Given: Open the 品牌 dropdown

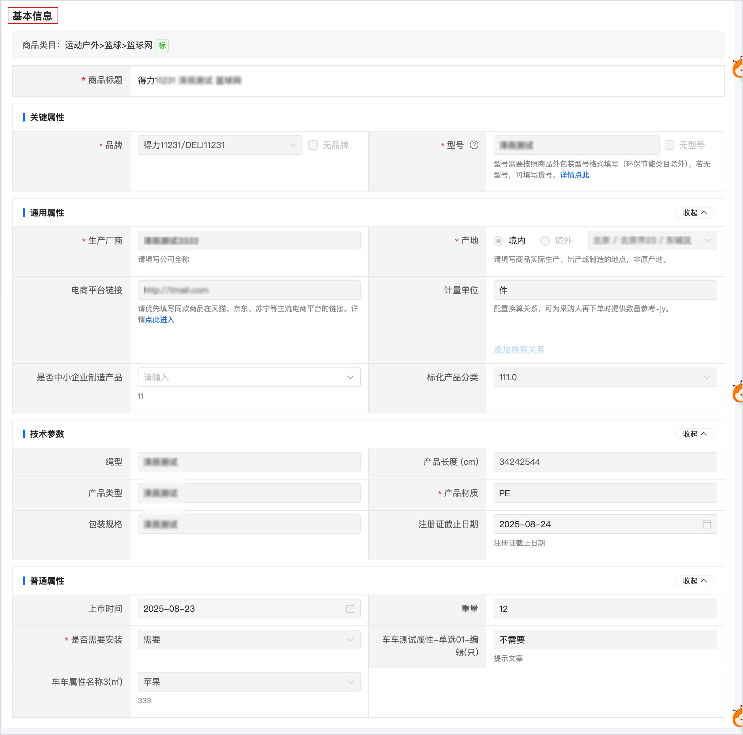Looking at the screenshot, I should 220,145.
